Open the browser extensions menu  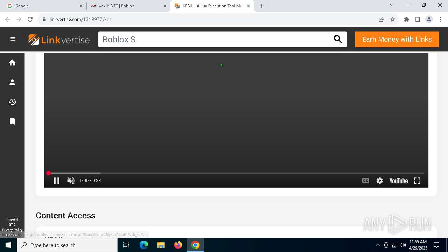pyautogui.click(x=407, y=19)
